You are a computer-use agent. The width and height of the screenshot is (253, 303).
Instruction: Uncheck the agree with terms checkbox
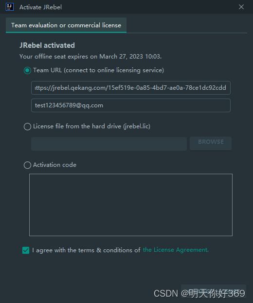click(26, 250)
